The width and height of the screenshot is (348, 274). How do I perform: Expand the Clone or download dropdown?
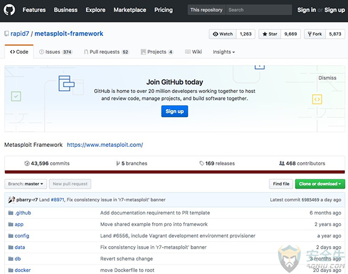(x=320, y=184)
